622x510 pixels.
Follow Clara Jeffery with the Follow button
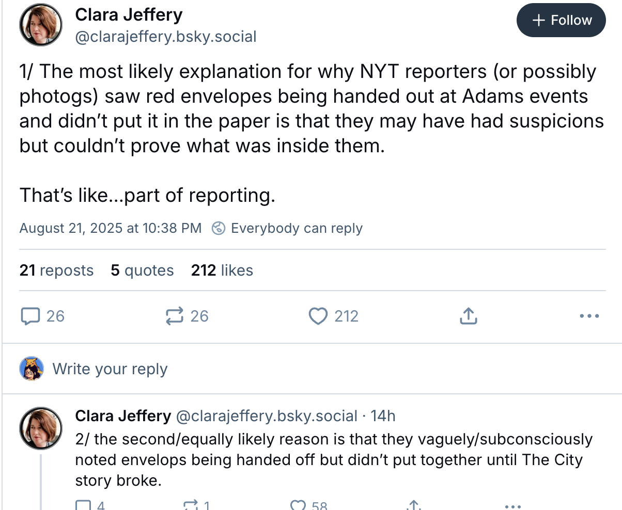pos(561,20)
